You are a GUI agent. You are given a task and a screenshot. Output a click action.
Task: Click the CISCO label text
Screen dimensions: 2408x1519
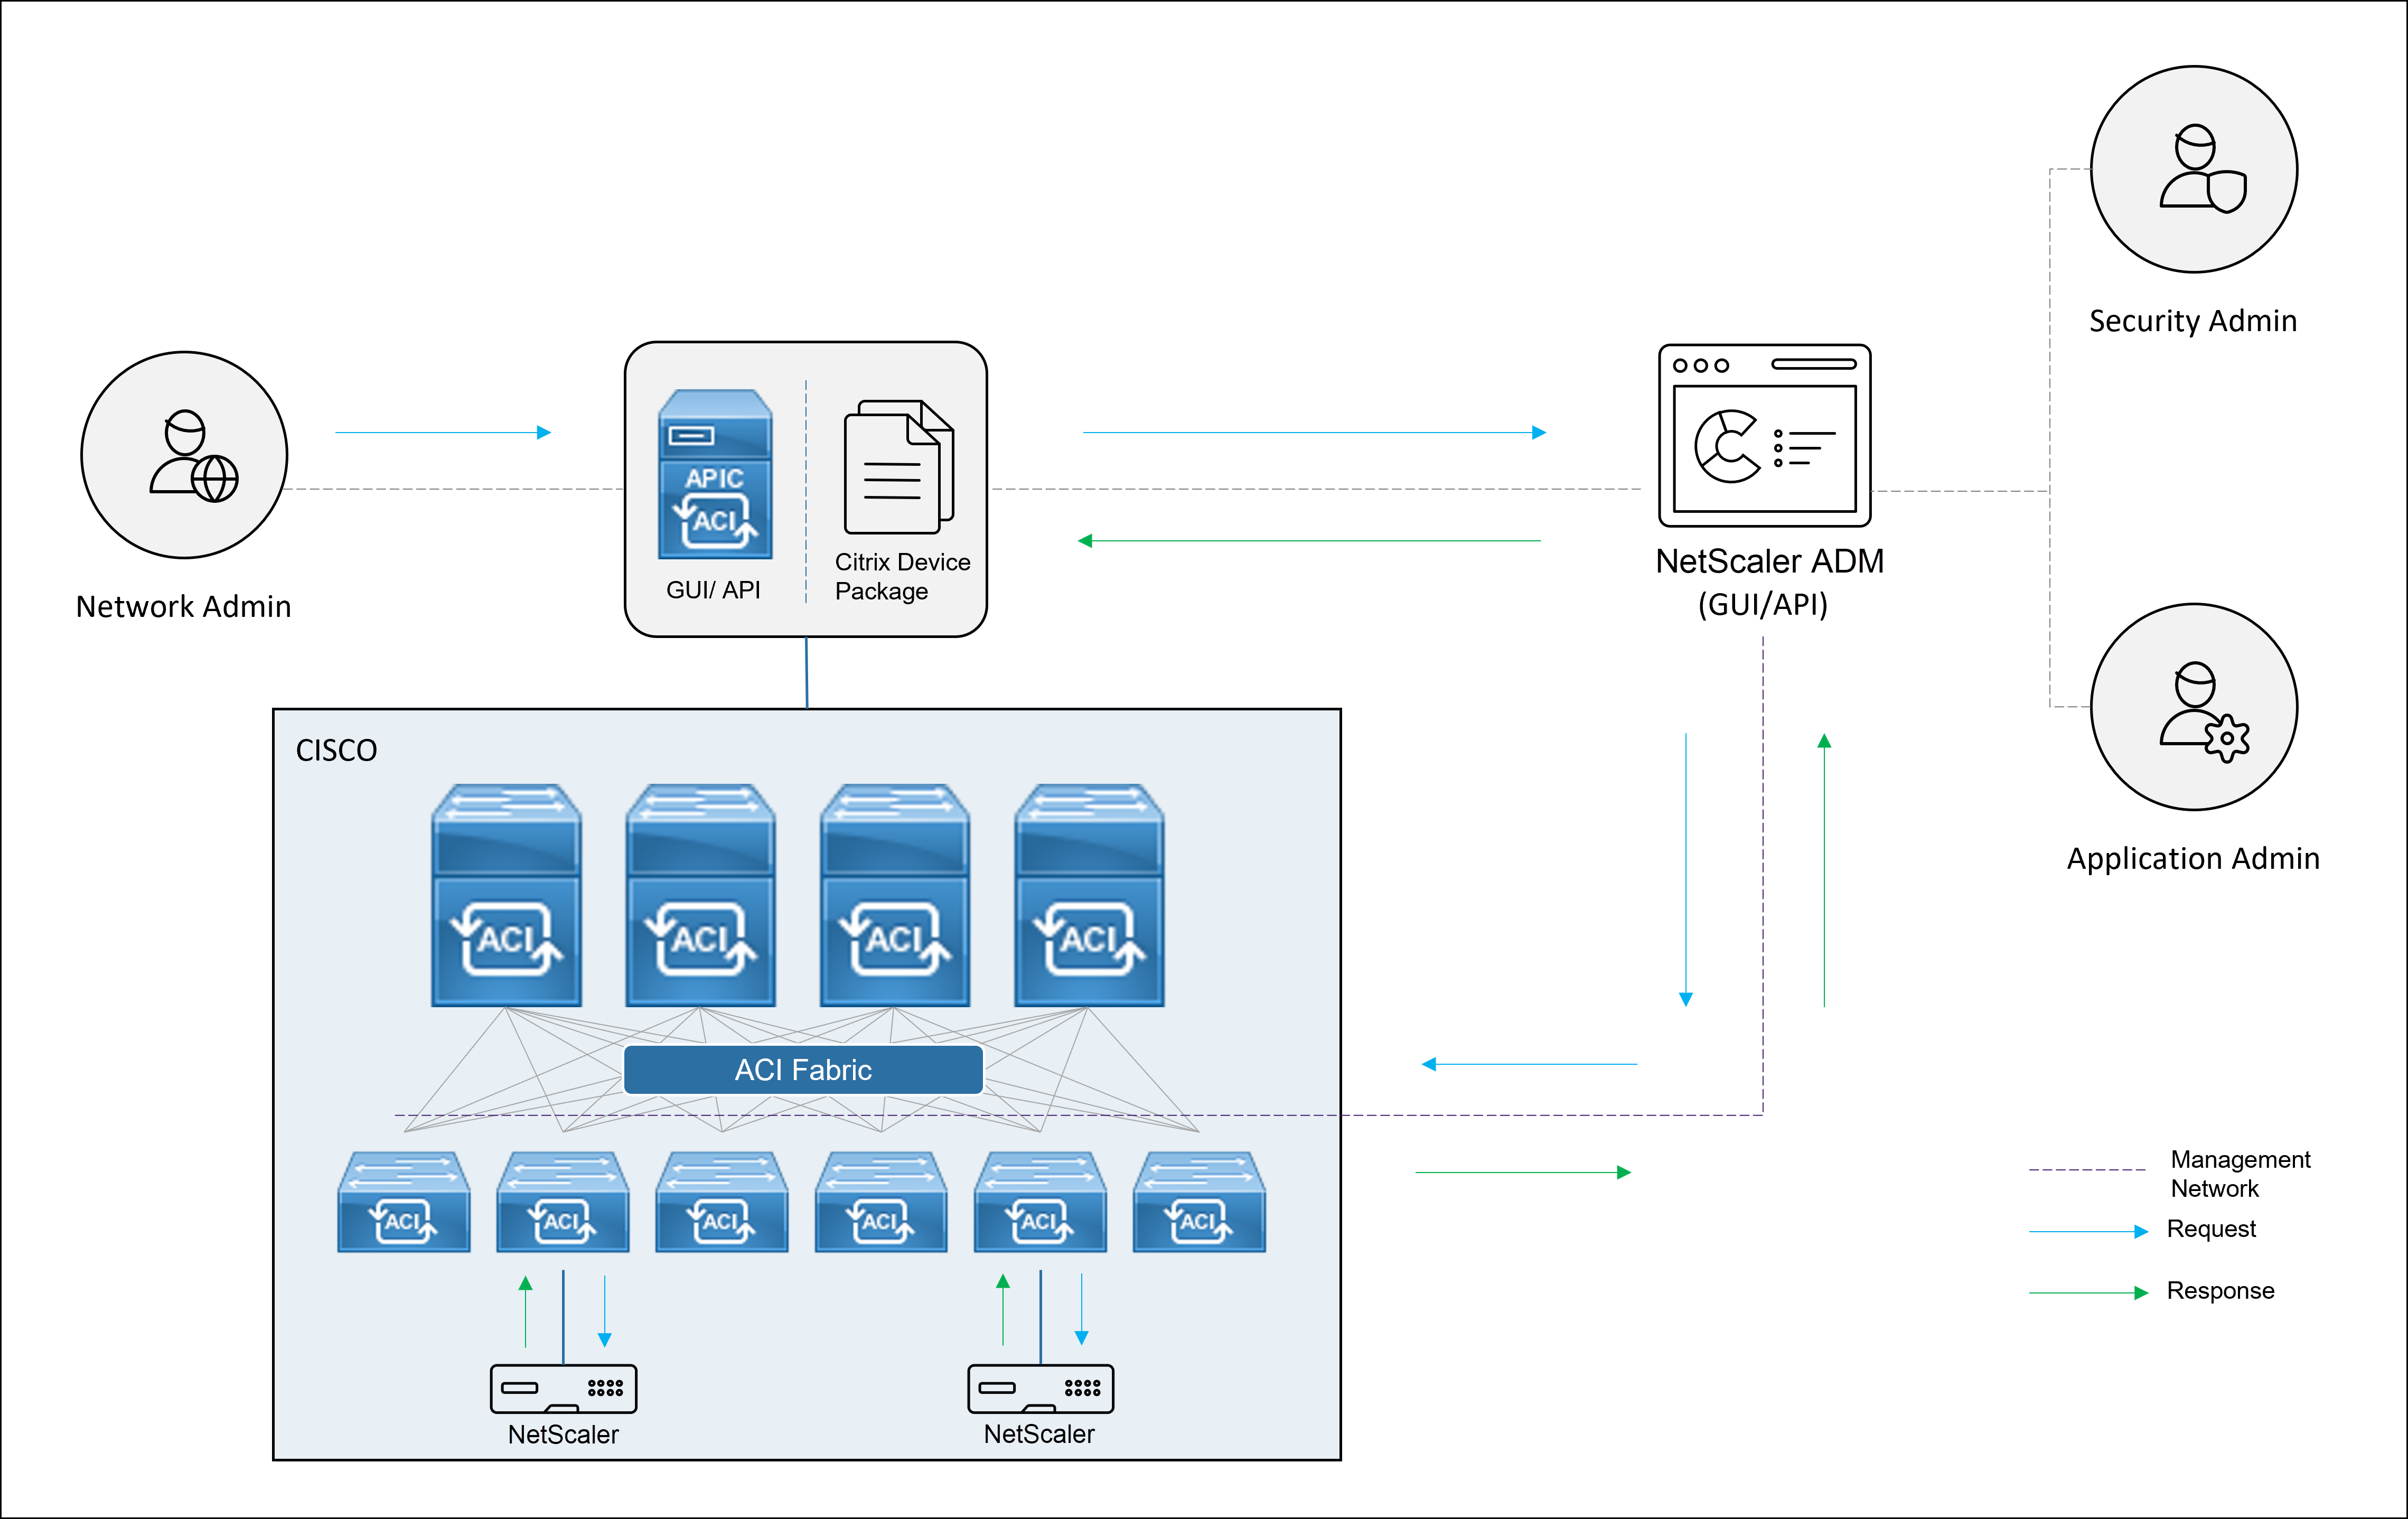click(336, 750)
